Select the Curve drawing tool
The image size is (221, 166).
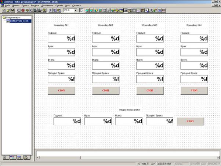click(x=109, y=10)
